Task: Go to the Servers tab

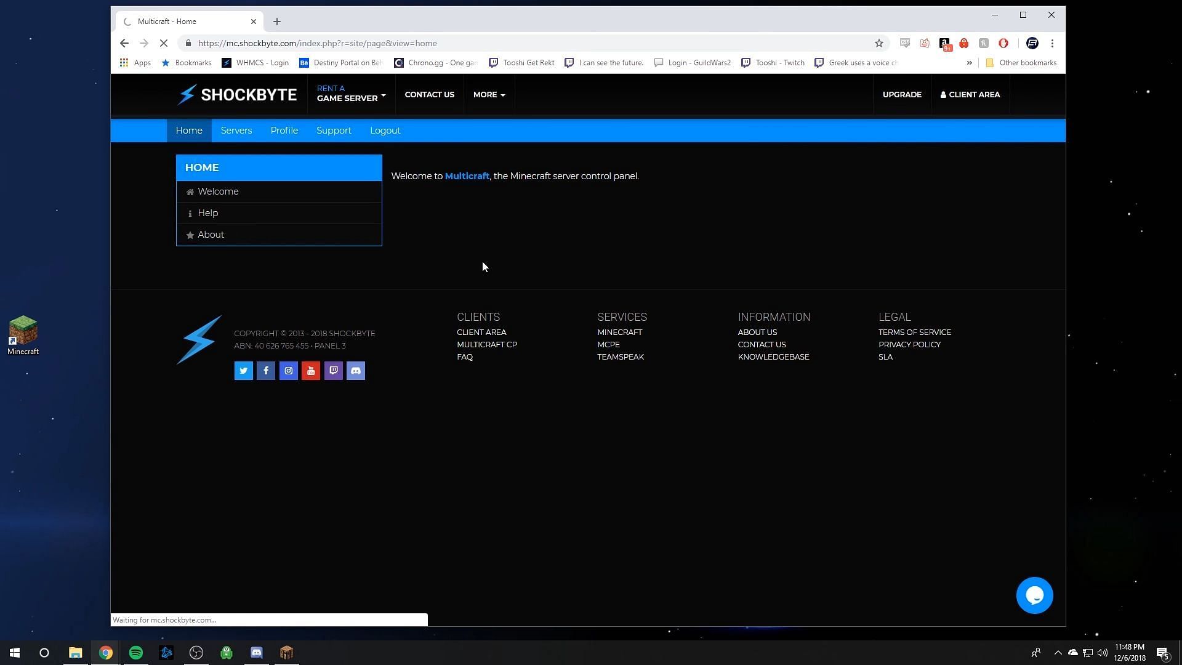Action: [x=236, y=131]
